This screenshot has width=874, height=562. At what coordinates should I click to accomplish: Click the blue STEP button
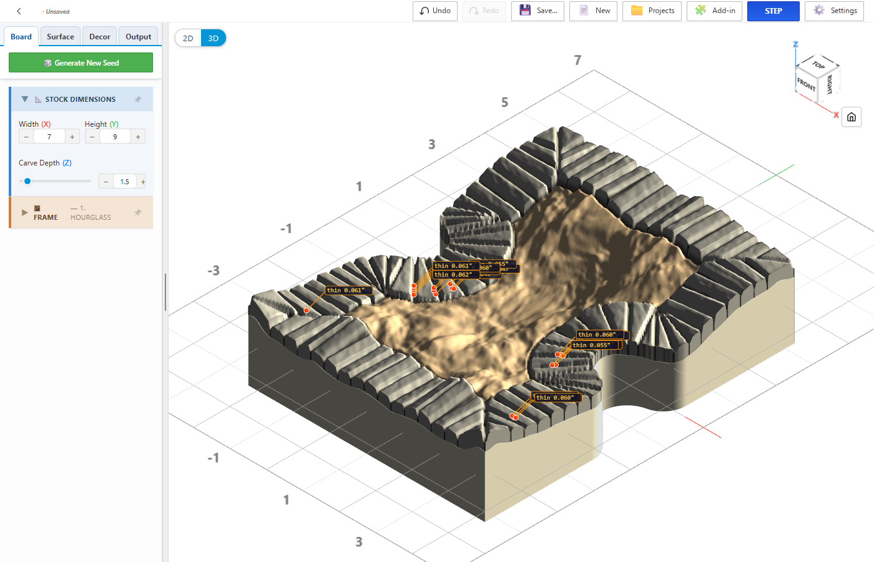point(773,11)
